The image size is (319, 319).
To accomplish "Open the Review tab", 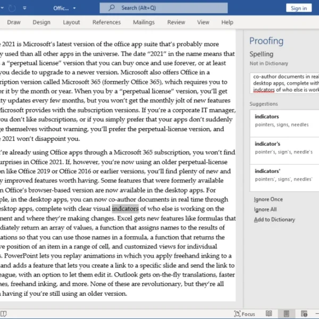I will [x=176, y=22].
